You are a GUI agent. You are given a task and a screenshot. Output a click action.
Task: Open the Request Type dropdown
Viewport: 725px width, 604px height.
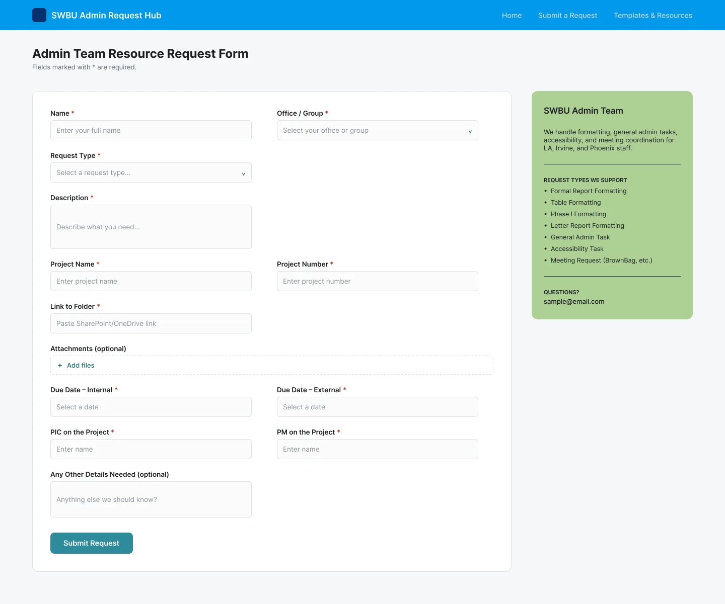point(151,172)
